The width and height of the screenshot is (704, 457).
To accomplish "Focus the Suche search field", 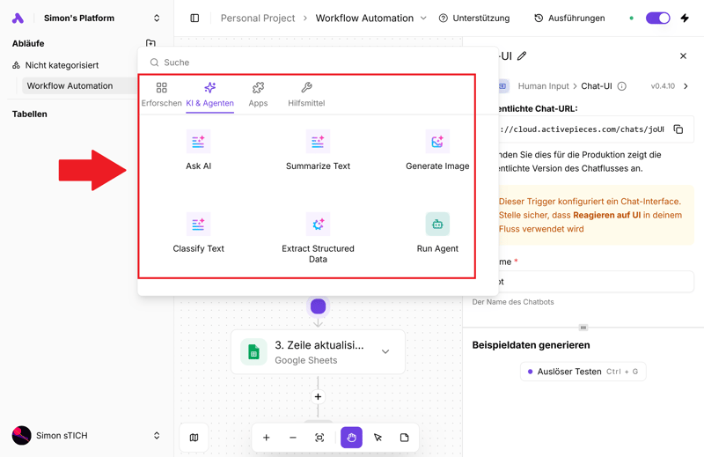I will 308,63.
